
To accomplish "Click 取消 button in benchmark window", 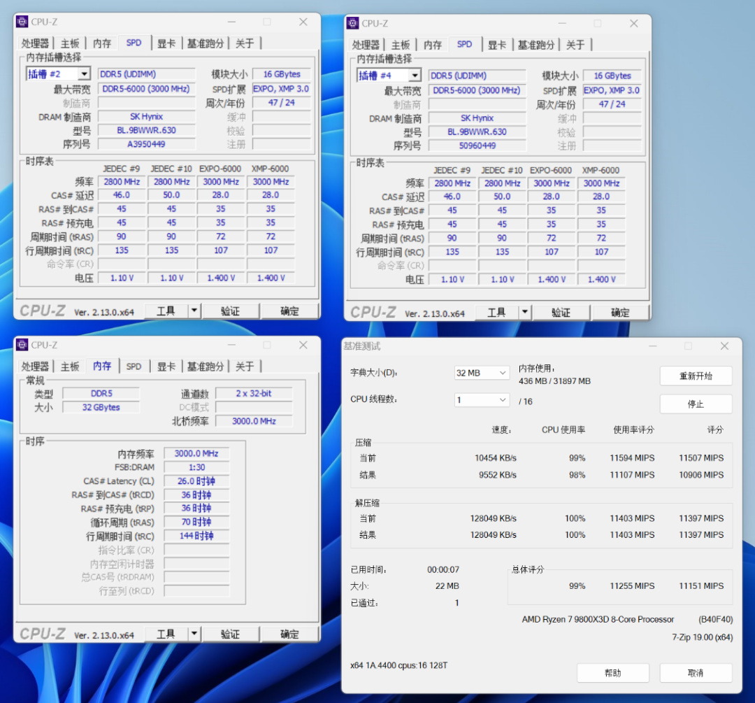I will (x=696, y=673).
